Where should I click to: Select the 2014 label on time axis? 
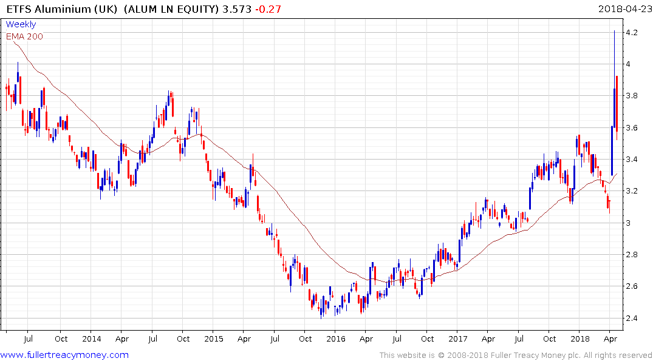[92, 339]
